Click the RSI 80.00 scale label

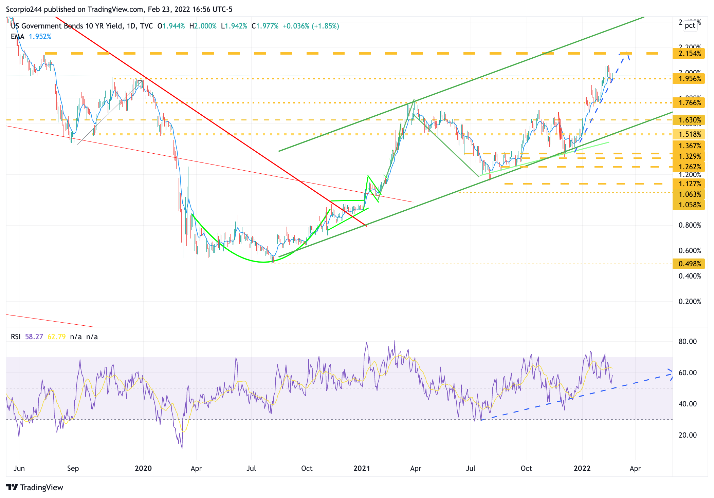click(x=687, y=342)
